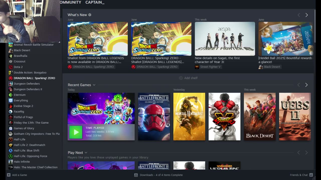321x180 pixels.
Task: Click the FaceRig icon
Action: click(11, 111)
